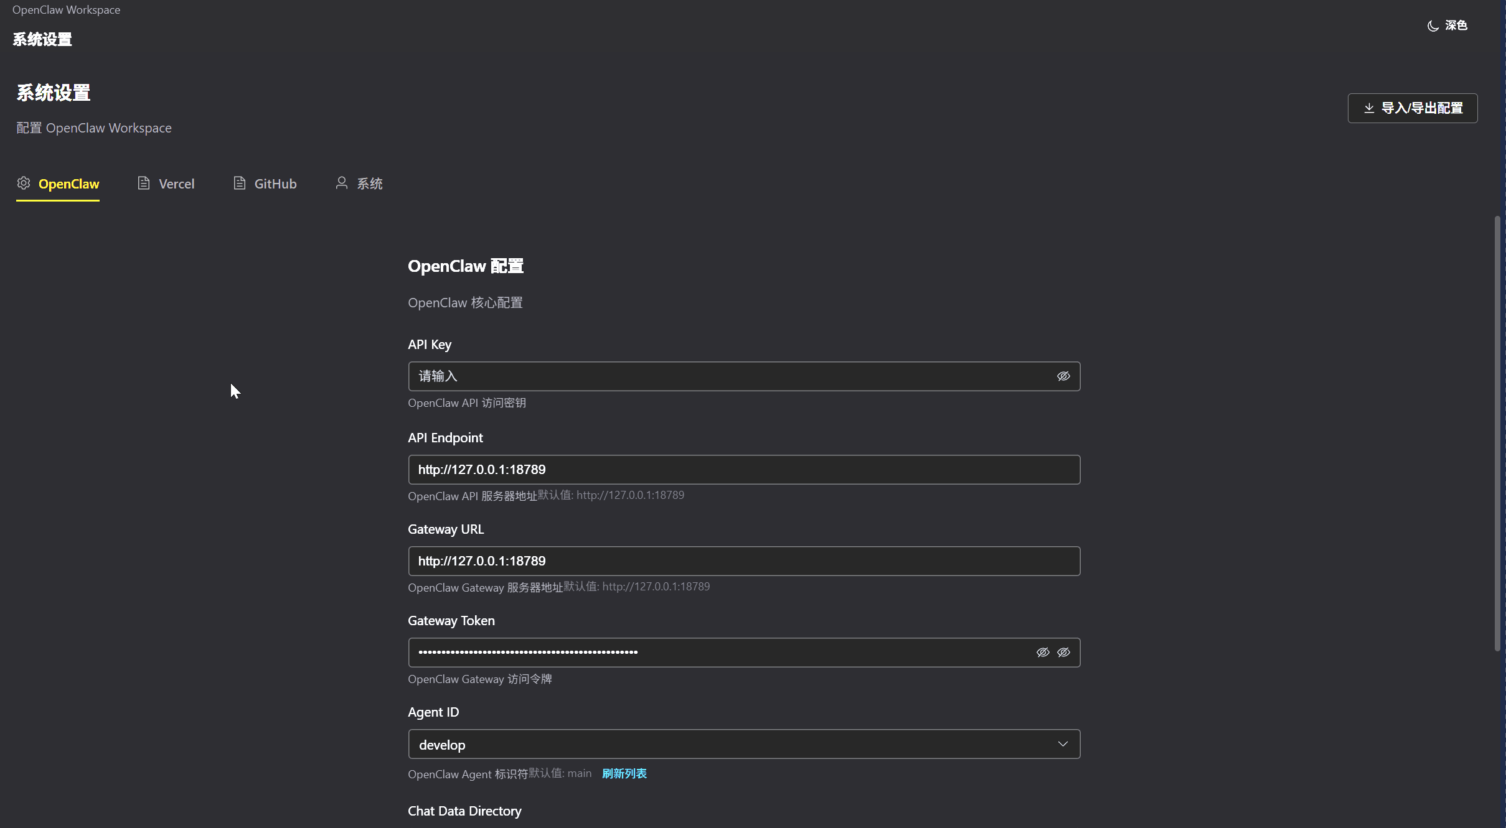Focus the API Key input field

[x=744, y=376]
